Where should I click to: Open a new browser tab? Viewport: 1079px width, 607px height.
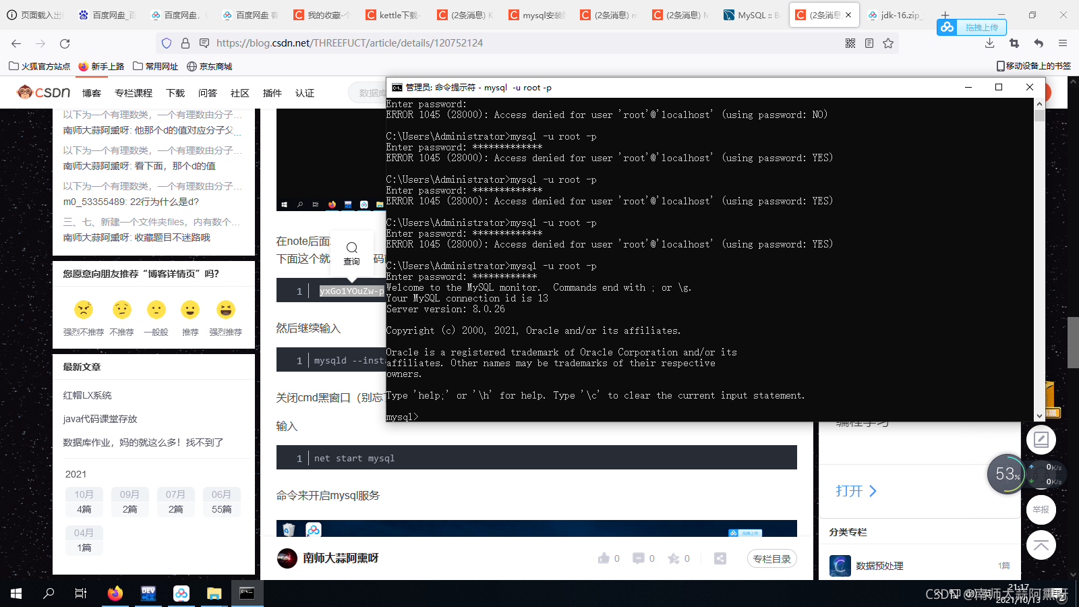pyautogui.click(x=945, y=15)
